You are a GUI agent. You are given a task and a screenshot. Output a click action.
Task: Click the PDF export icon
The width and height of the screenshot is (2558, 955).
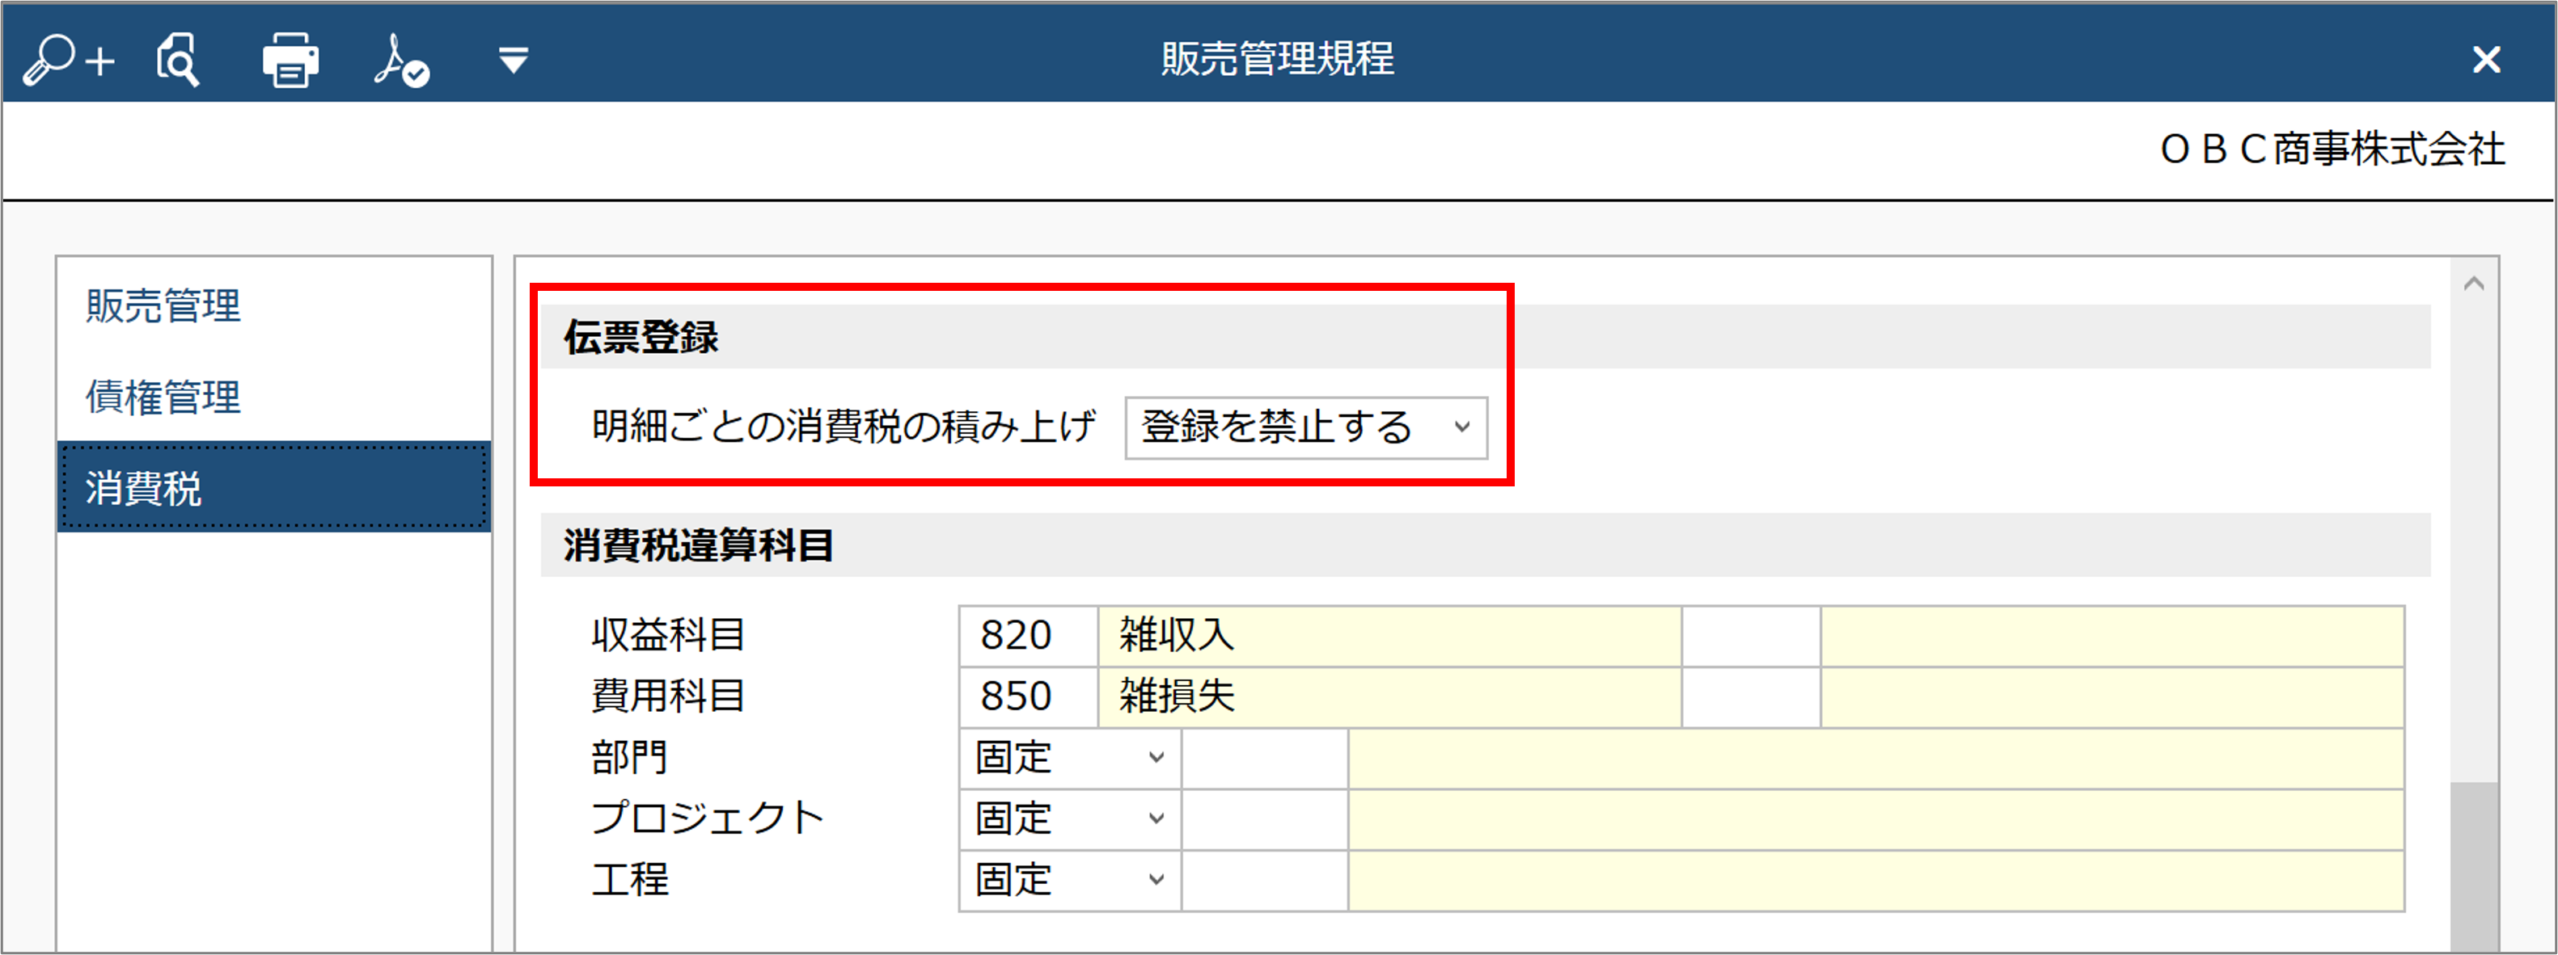click(401, 61)
